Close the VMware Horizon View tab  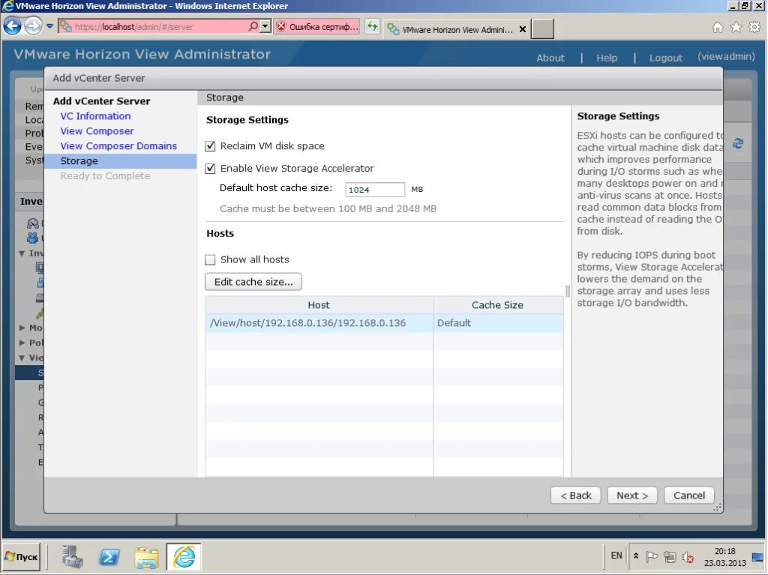pyautogui.click(x=523, y=29)
